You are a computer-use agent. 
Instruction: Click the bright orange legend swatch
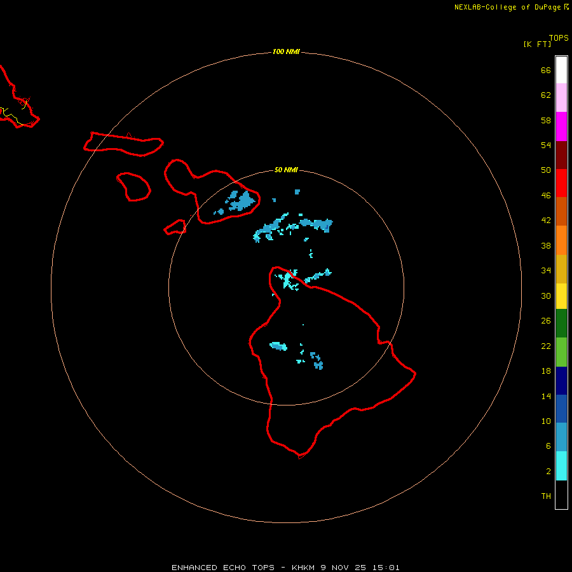click(561, 240)
